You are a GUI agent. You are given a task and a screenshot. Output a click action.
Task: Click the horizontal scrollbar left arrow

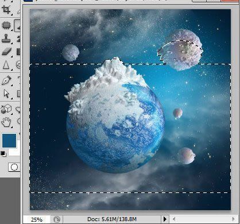point(174,219)
